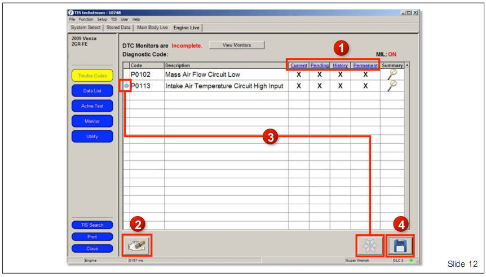Screen dimensions: 486x277
Task: Save data with the floppy disk icon
Action: coord(400,245)
